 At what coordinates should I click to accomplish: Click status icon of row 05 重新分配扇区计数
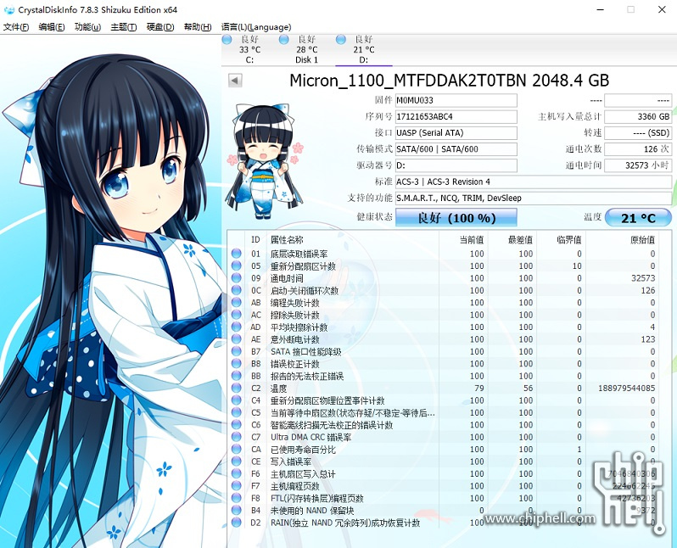tap(236, 266)
